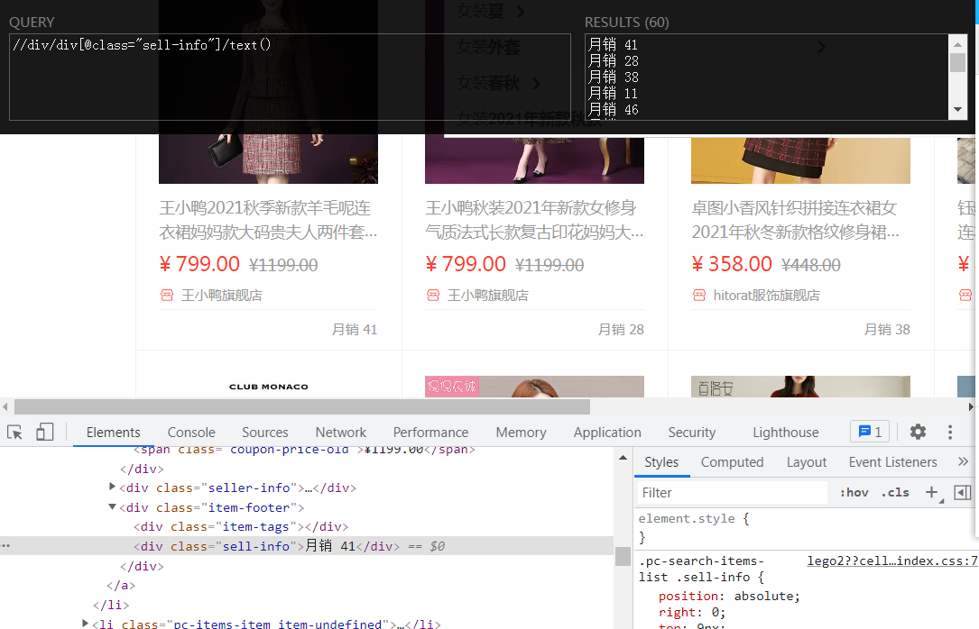
Task: Collapse the item-footer div node
Action: (112, 506)
